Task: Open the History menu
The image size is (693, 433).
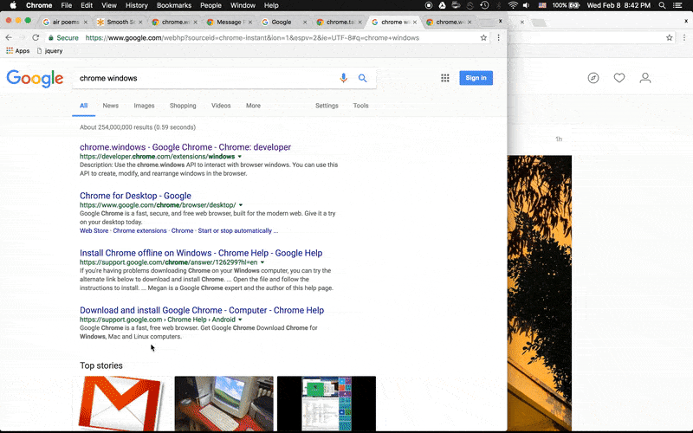Action: tap(137, 5)
